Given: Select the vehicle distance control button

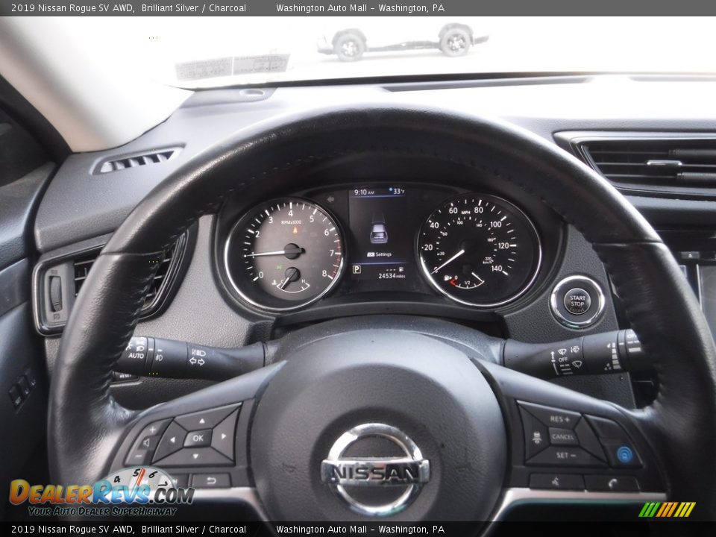Looking at the screenshot, I should tap(536, 438).
